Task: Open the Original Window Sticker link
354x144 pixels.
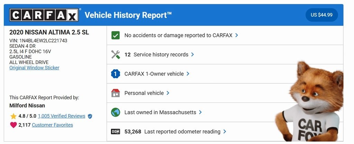Action: pos(34,68)
